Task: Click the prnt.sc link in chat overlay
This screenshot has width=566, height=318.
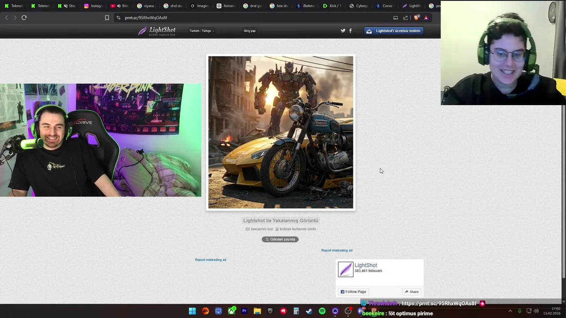Action: point(439,303)
